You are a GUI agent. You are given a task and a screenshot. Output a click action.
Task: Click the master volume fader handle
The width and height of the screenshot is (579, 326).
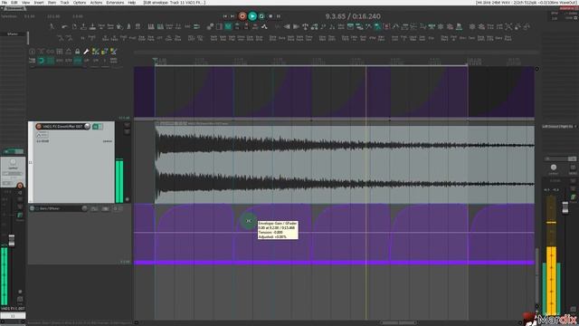565,207
